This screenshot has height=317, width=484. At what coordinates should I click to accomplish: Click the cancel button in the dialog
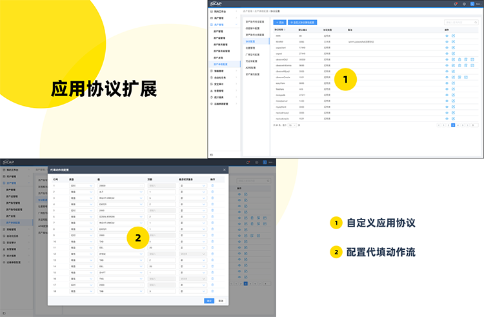[221, 300]
